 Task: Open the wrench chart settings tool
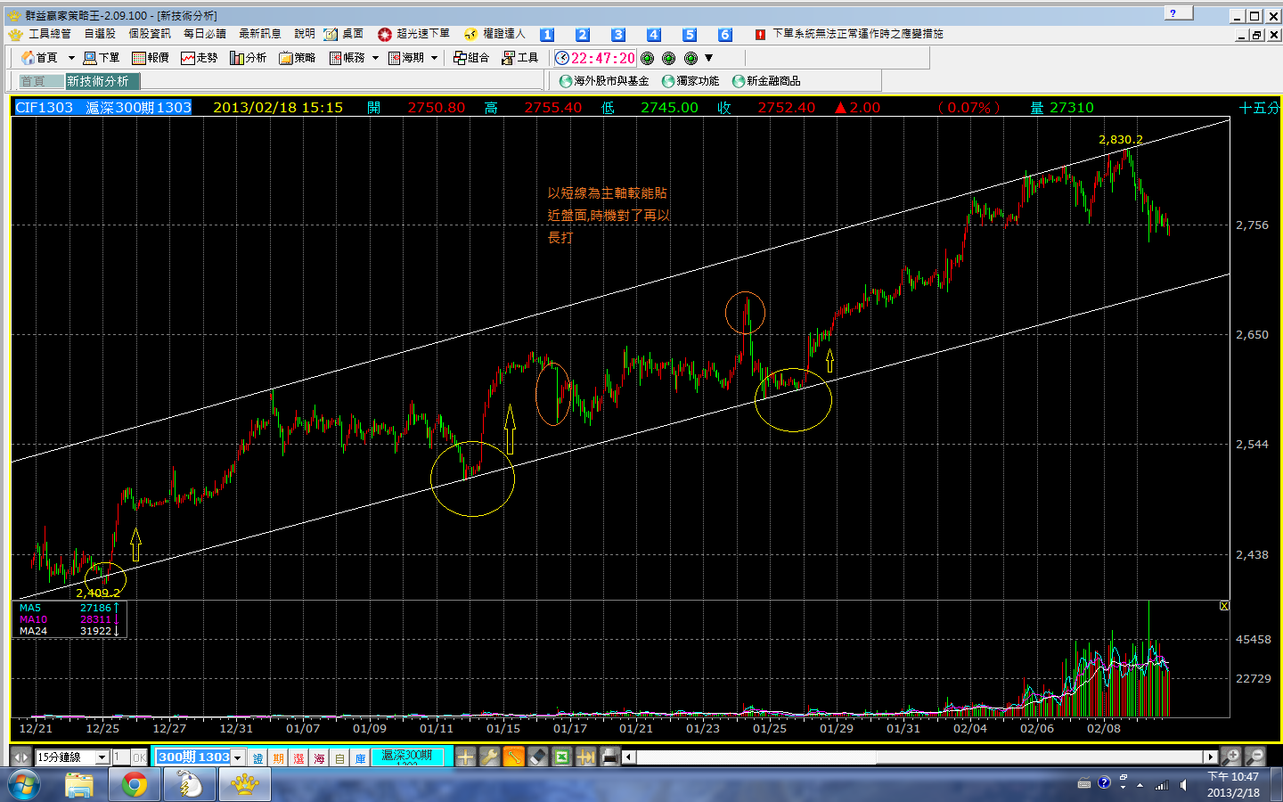point(490,757)
